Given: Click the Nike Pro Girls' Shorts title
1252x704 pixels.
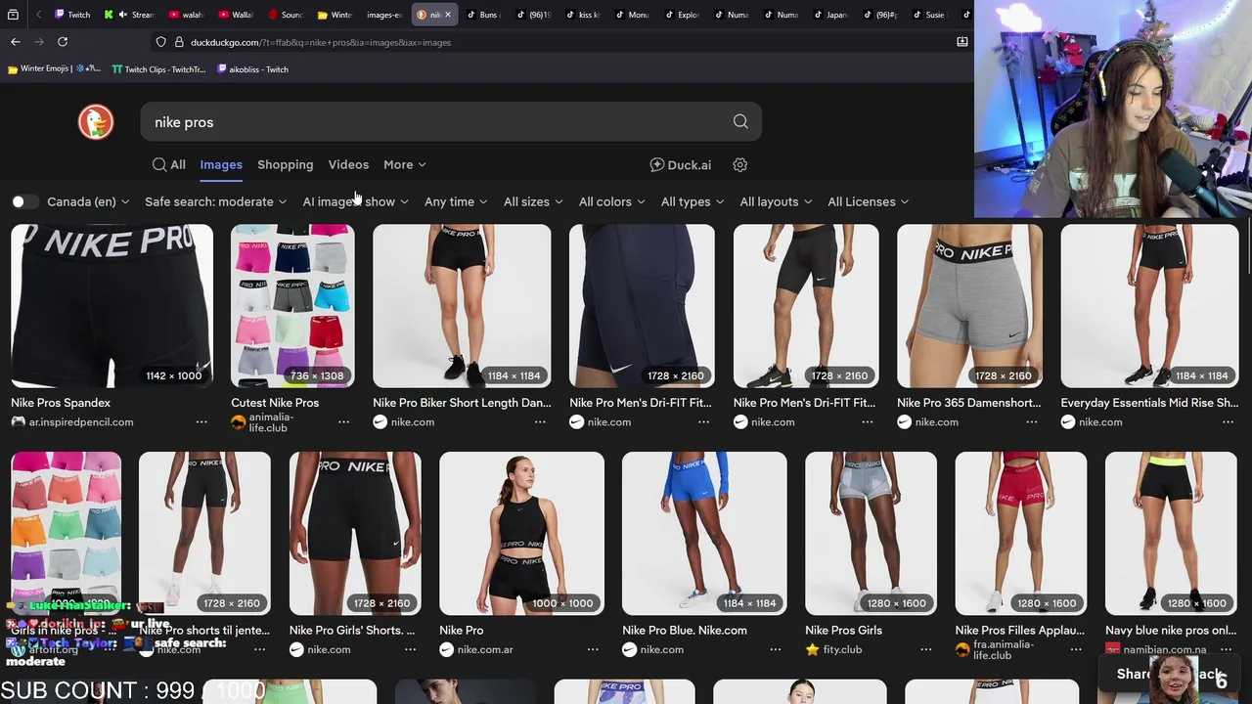Looking at the screenshot, I should [352, 631].
